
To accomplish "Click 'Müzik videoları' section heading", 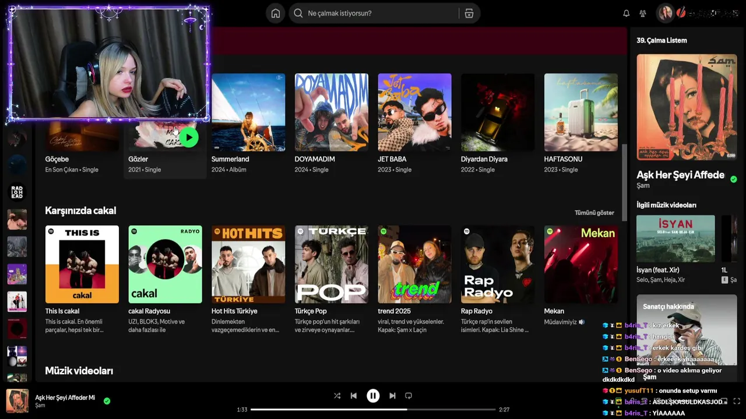I will click(x=79, y=371).
